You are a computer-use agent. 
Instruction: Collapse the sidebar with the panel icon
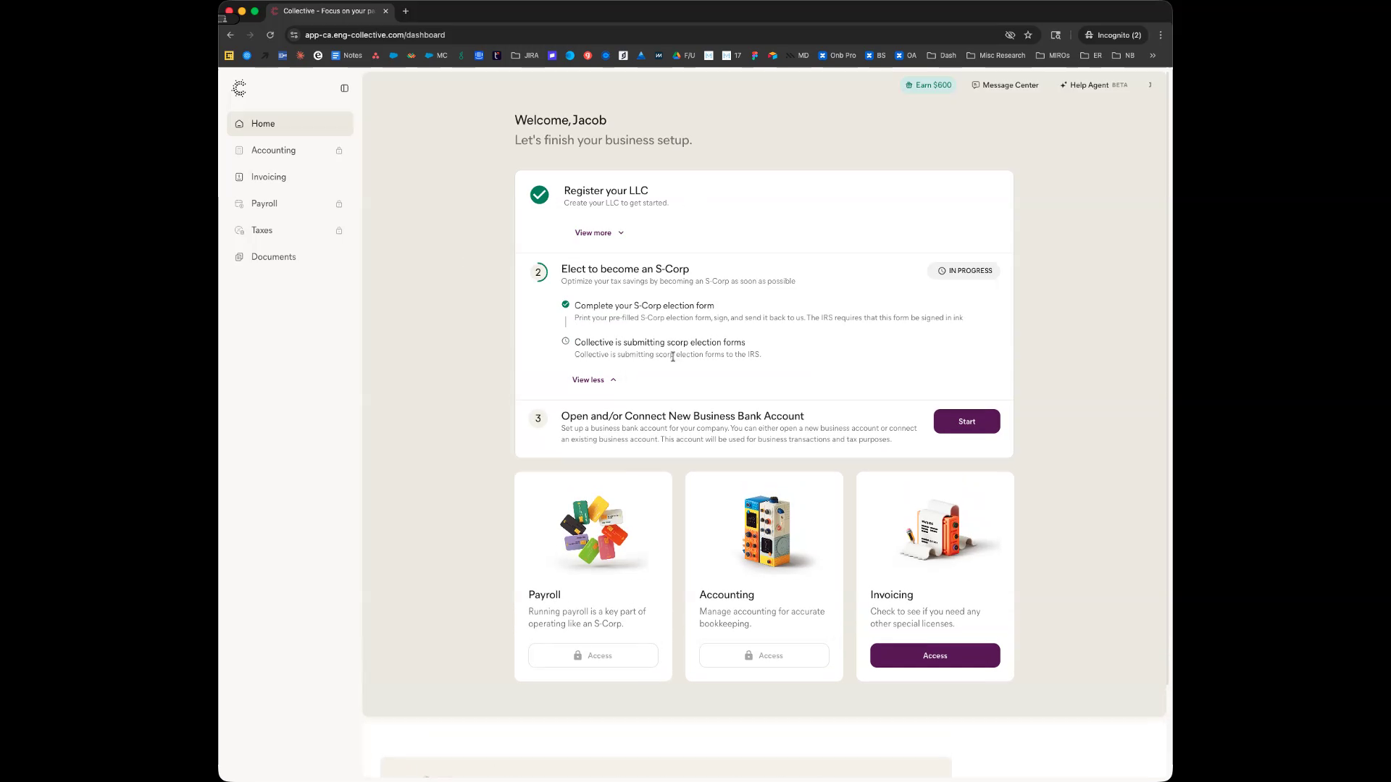coord(344,88)
